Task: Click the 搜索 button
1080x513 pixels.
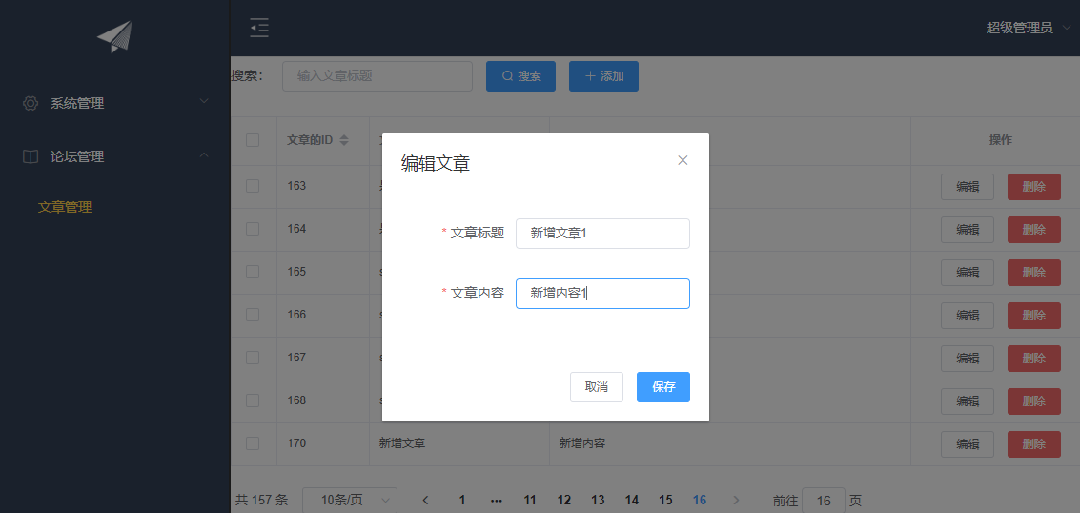Action: 520,76
